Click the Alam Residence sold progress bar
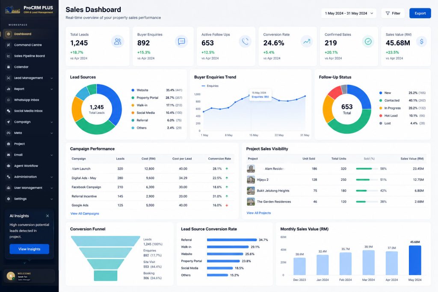The height and width of the screenshot is (292, 438). 367,168
